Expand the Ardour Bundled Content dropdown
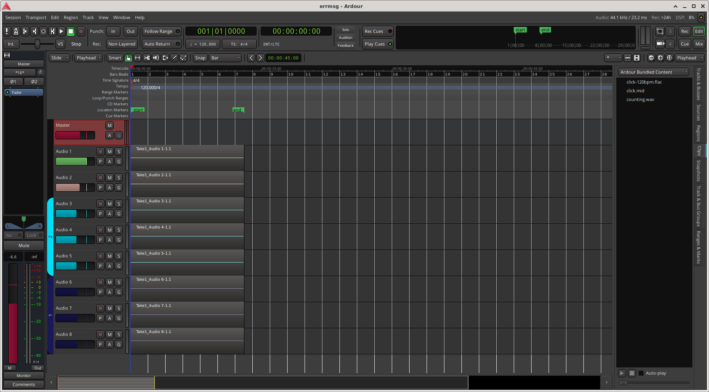Screen dimensions: 709x392 (x=654, y=72)
